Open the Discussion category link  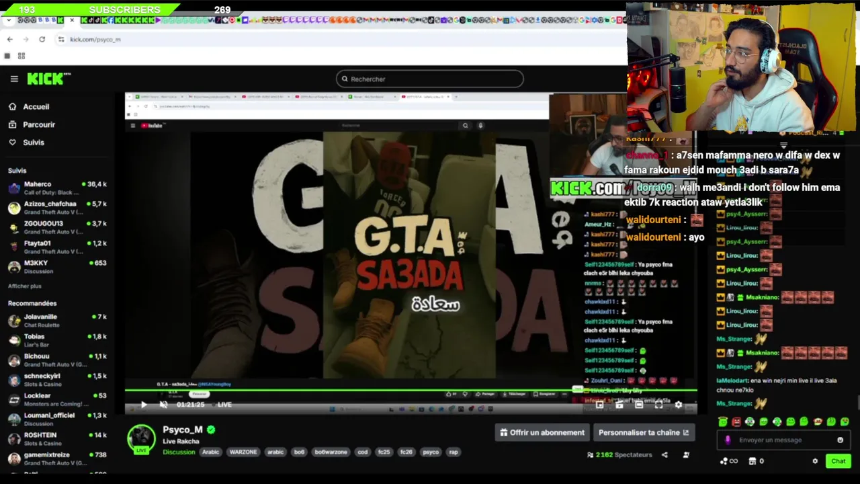(x=179, y=452)
